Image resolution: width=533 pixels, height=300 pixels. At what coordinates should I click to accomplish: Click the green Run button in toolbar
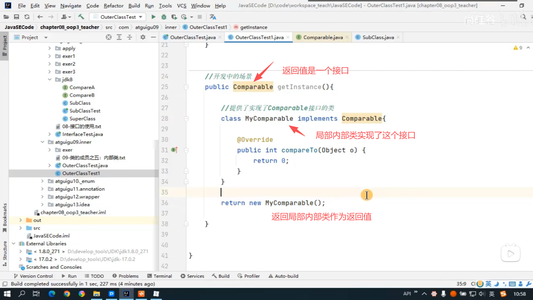click(153, 17)
